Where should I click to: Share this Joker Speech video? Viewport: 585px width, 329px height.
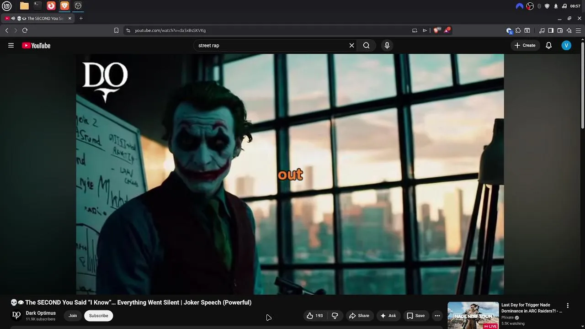pos(359,316)
